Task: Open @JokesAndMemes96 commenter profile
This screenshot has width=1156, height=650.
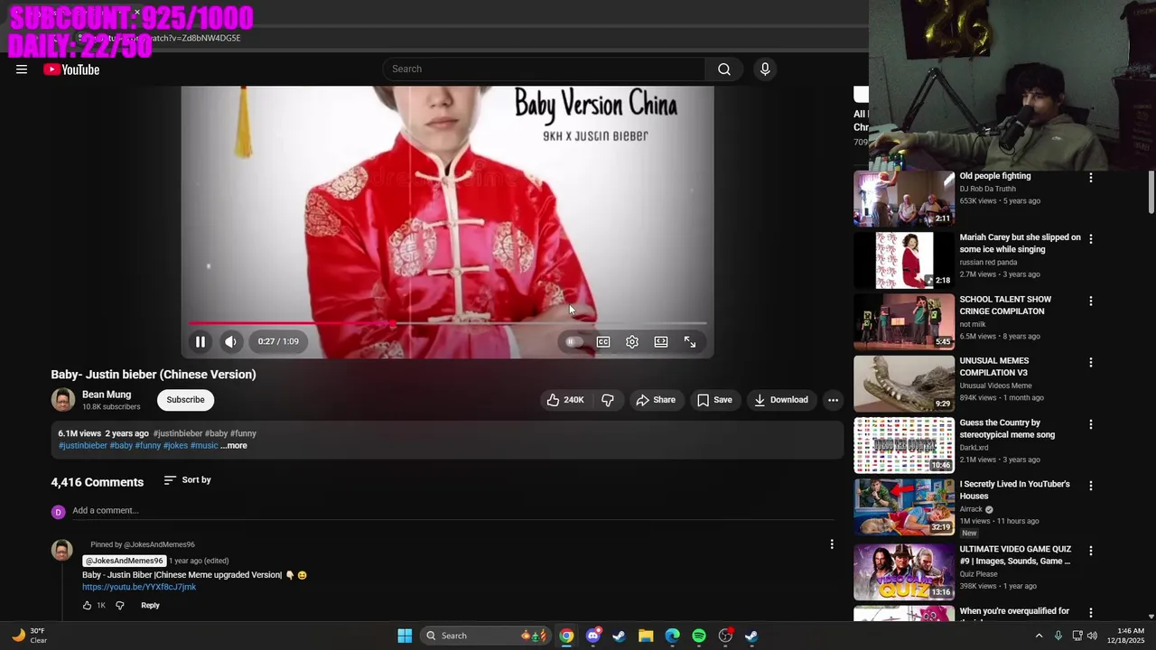Action: coord(125,562)
